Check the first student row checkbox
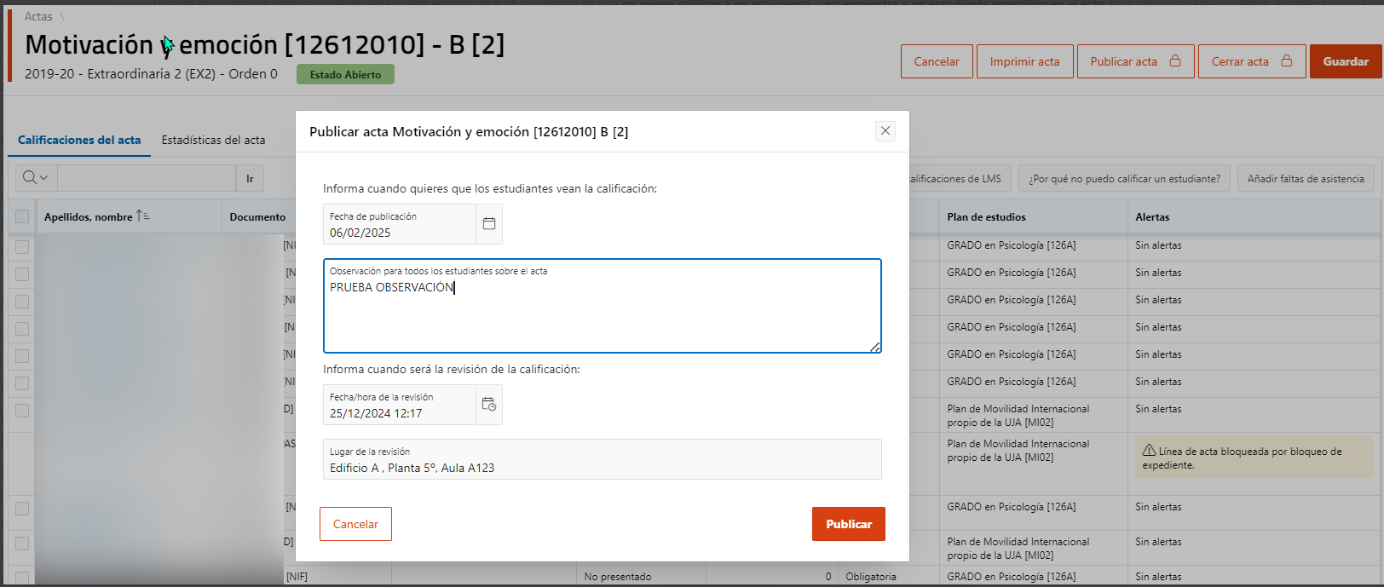 click(x=22, y=246)
